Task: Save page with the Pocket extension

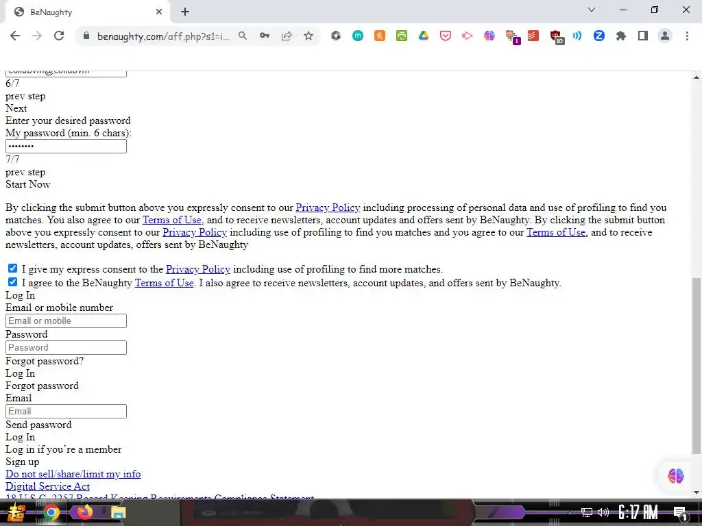Action: click(x=446, y=36)
